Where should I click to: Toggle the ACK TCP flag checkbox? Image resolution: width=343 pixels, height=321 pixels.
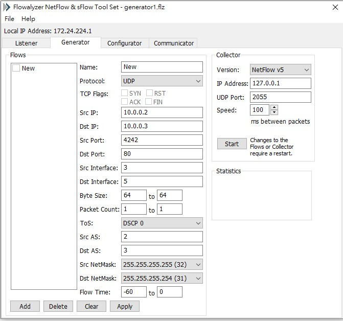[x=124, y=101]
